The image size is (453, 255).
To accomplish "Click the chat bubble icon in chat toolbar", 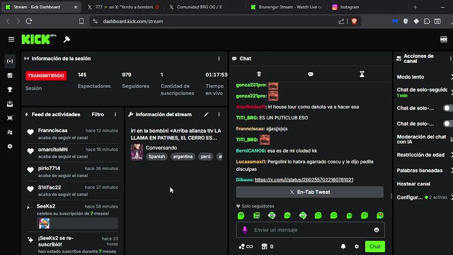I will [311, 74].
